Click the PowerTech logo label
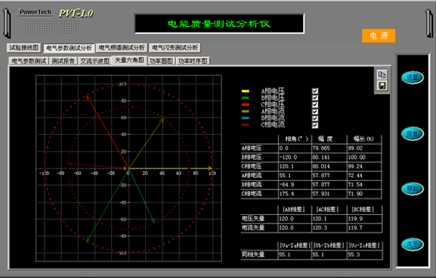The height and width of the screenshot is (278, 436). [36, 12]
